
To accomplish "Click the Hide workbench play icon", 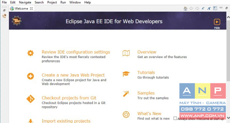I will [x=217, y=22].
